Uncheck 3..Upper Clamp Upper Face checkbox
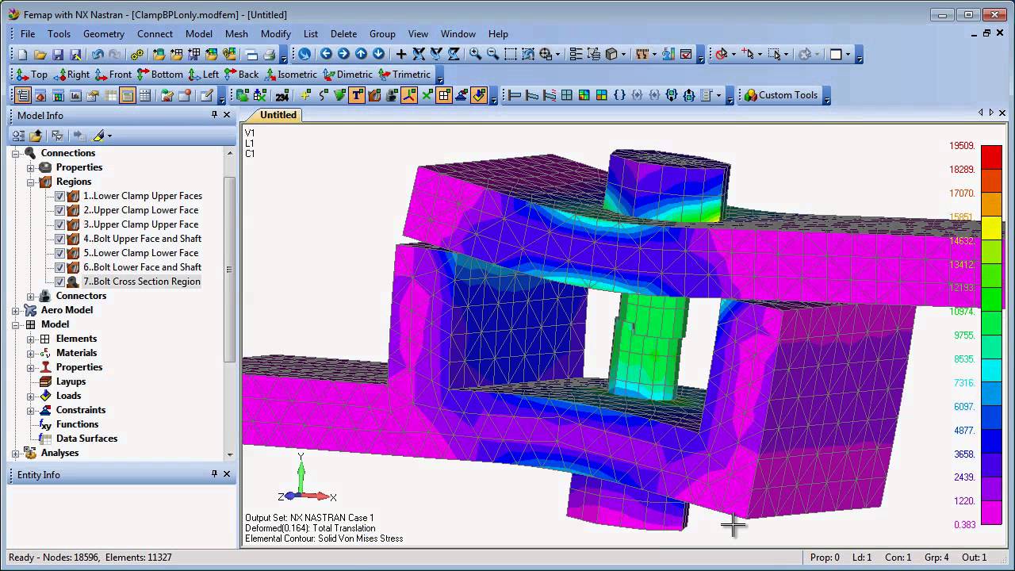 coord(59,224)
